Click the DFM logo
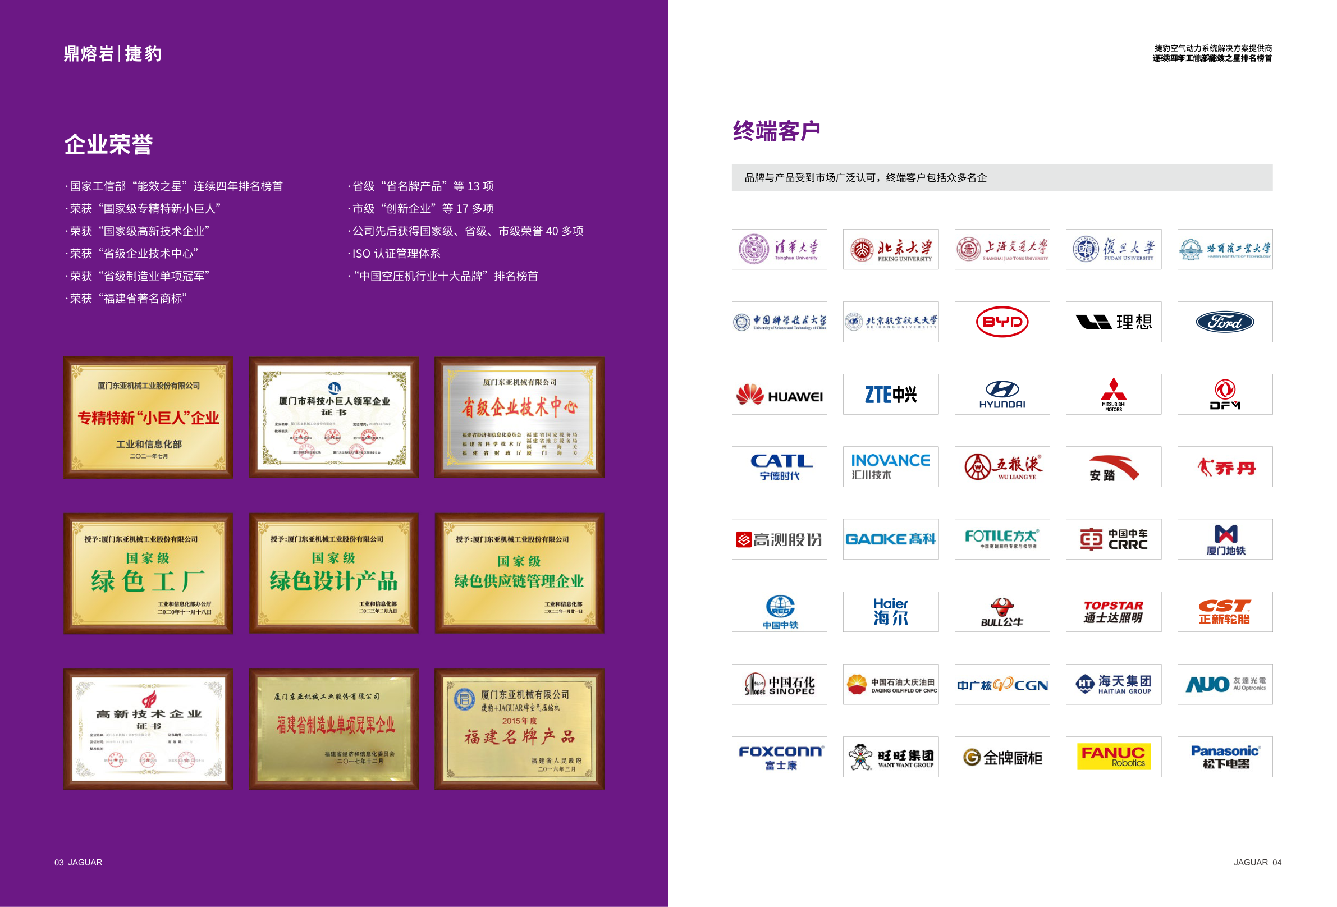The height and width of the screenshot is (907, 1337). coord(1225,394)
